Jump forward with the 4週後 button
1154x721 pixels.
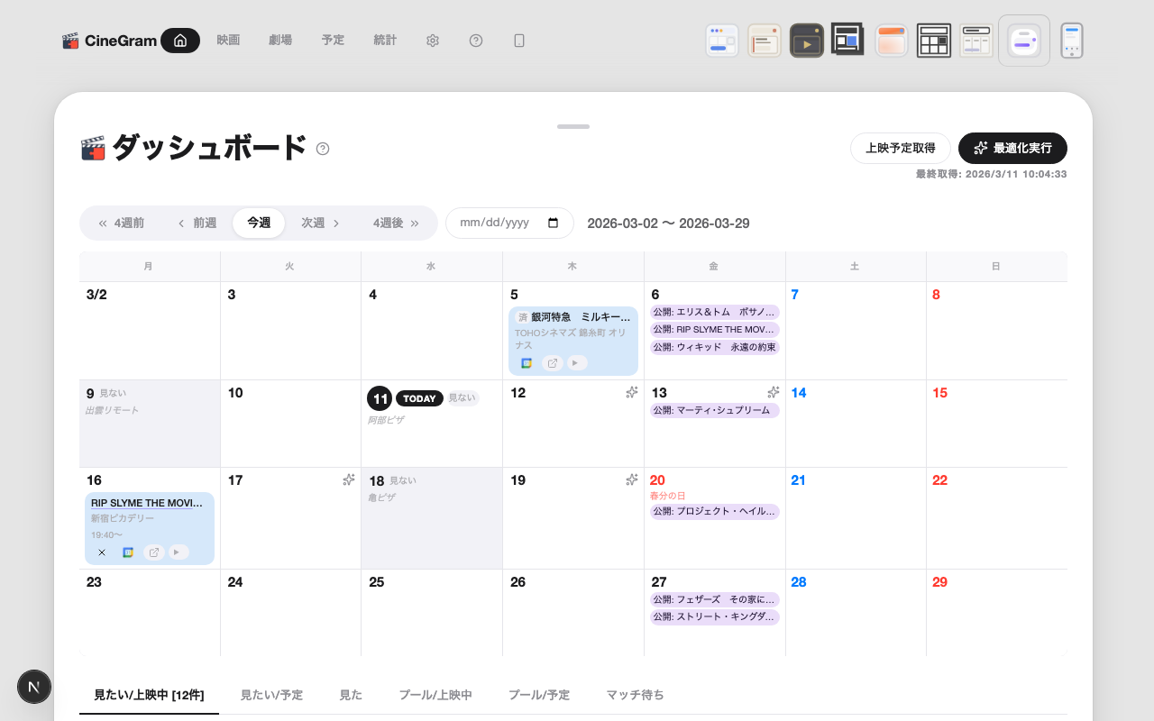(396, 223)
